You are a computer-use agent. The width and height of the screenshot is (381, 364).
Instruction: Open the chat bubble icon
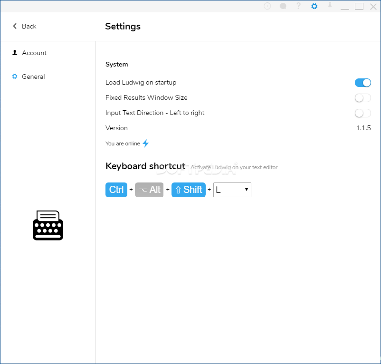(x=283, y=6)
